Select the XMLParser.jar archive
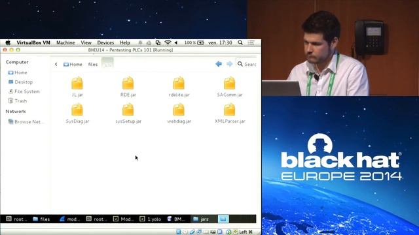Image resolution: width=419 pixels, height=235 pixels. (230, 113)
